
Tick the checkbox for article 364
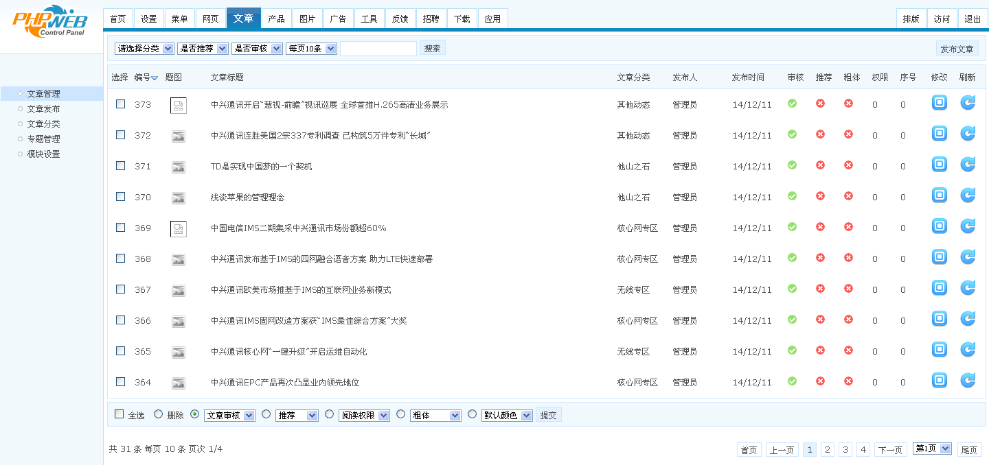point(121,382)
